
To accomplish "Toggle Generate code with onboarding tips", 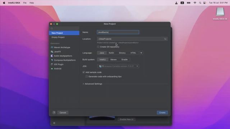I will 87,76.
